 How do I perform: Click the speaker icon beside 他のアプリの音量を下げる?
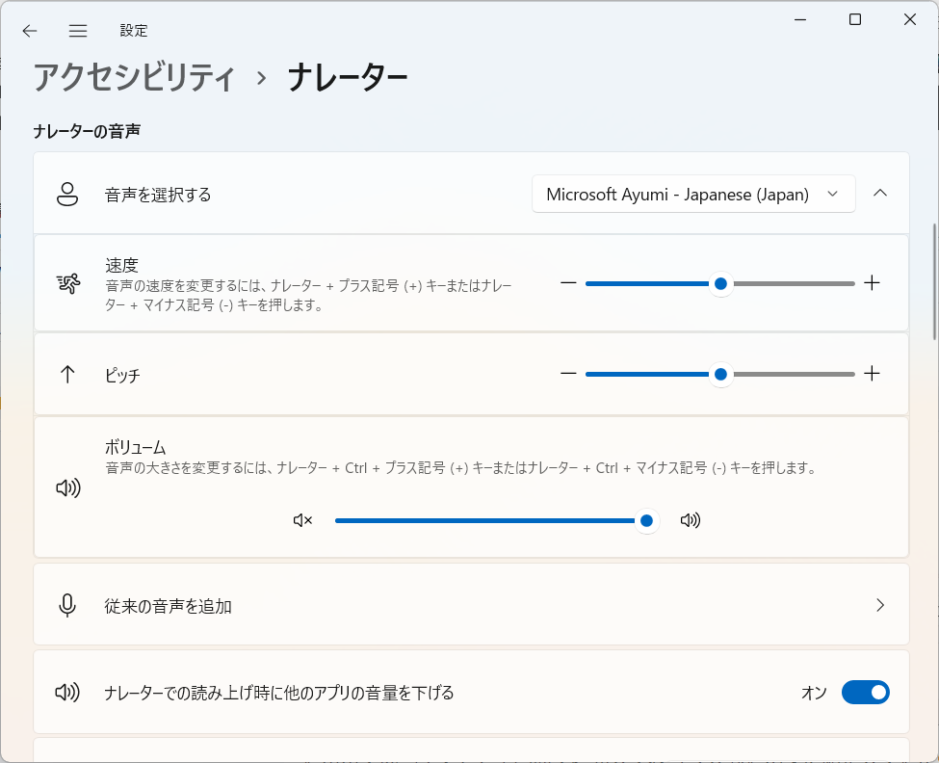pyautogui.click(x=67, y=693)
